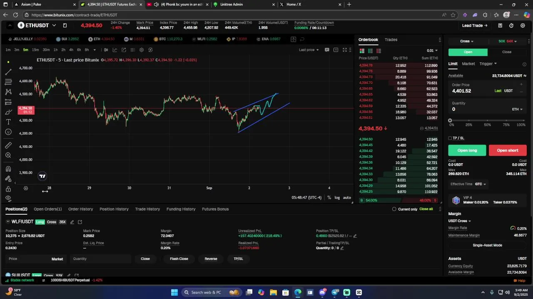Share the WLFIUSDT position

[x=80, y=222]
